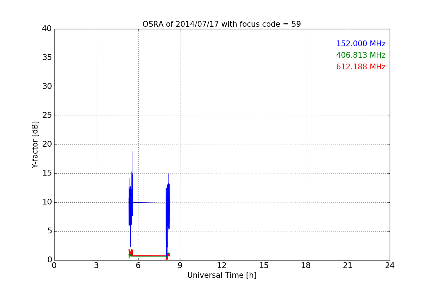This screenshot has height=289, width=433.
Task: Click the plot title "OSRA of 2014/07/17 with focus code = 59"
Action: pyautogui.click(x=222, y=24)
